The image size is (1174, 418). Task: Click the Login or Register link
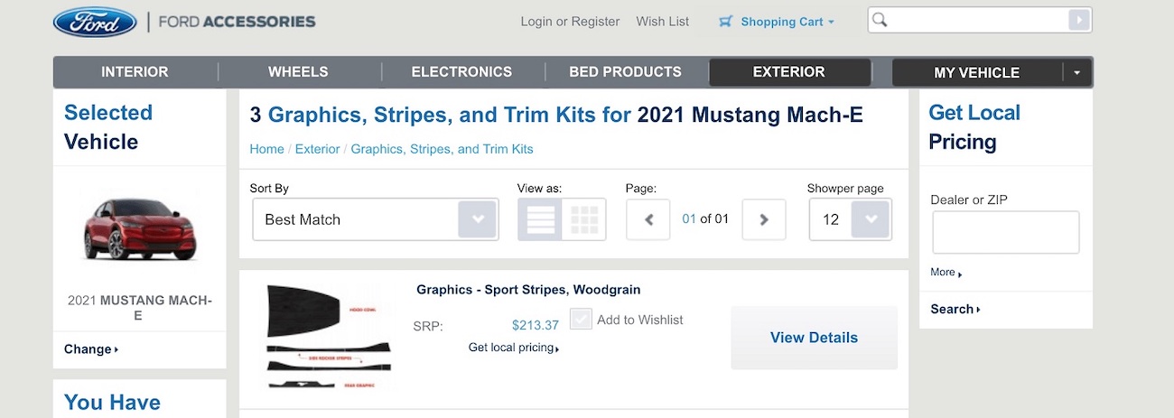coord(570,22)
